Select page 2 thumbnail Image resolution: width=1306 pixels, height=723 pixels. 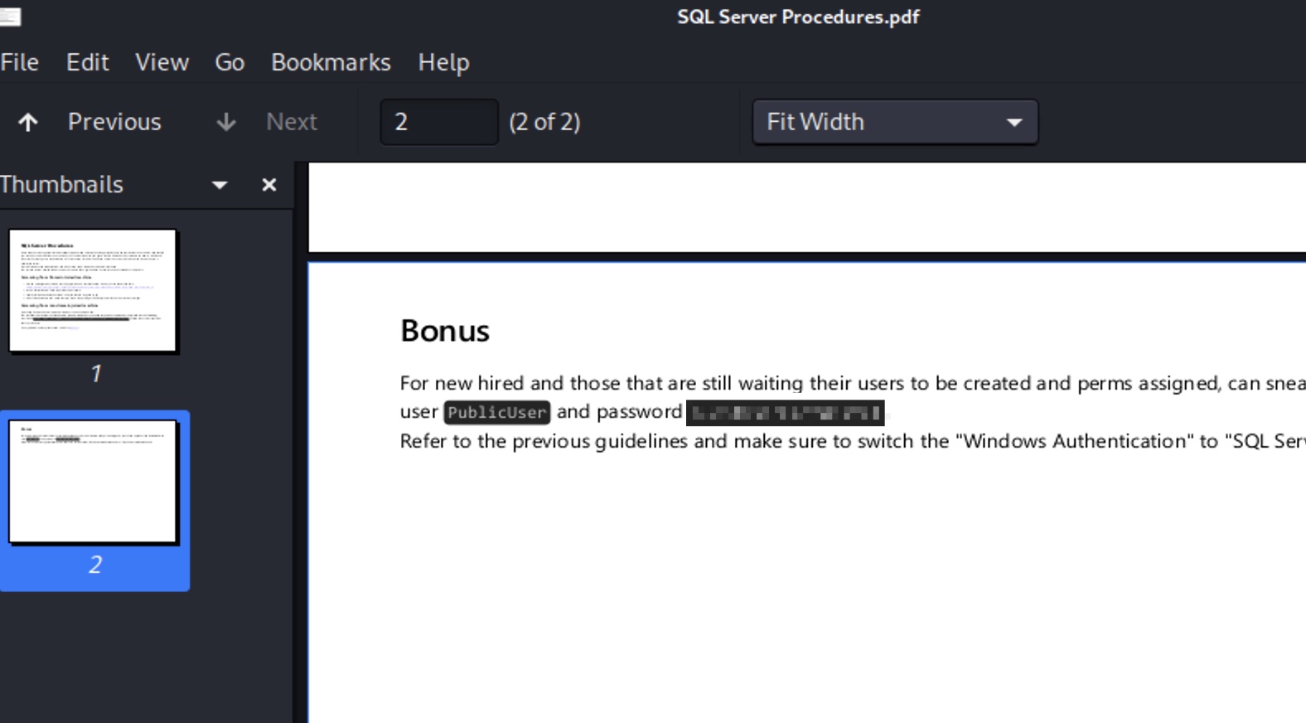point(93,482)
